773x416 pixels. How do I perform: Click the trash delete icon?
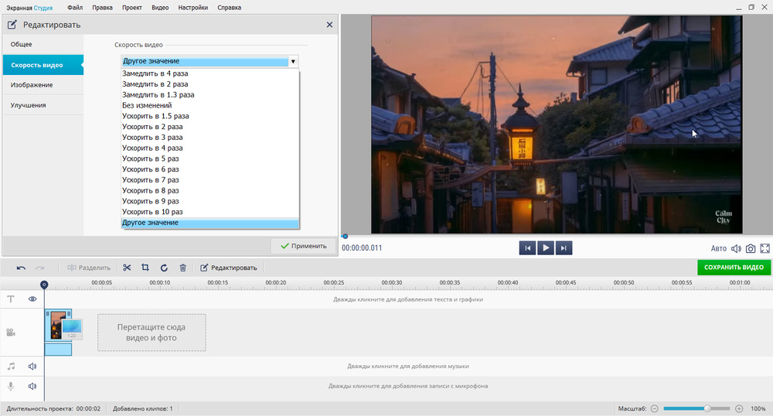point(182,268)
